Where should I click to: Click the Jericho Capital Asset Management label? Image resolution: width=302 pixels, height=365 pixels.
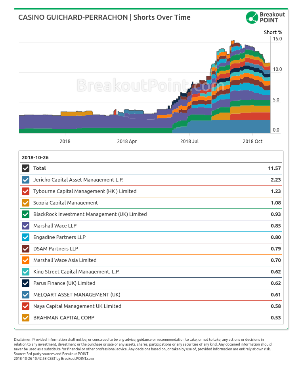pyautogui.click(x=78, y=180)
